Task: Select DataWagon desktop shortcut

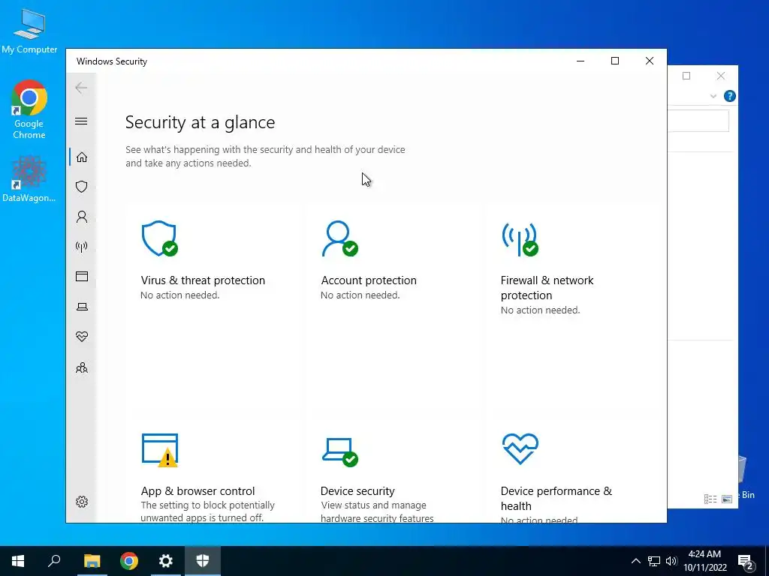Action: tap(29, 178)
